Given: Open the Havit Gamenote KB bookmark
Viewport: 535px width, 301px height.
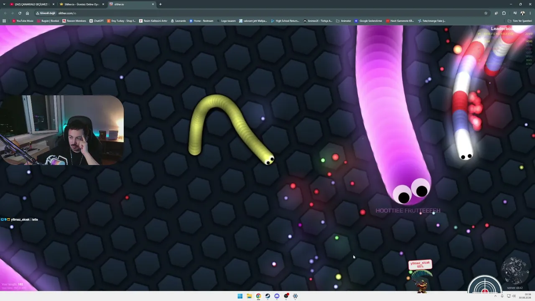Looking at the screenshot, I should click(400, 20).
